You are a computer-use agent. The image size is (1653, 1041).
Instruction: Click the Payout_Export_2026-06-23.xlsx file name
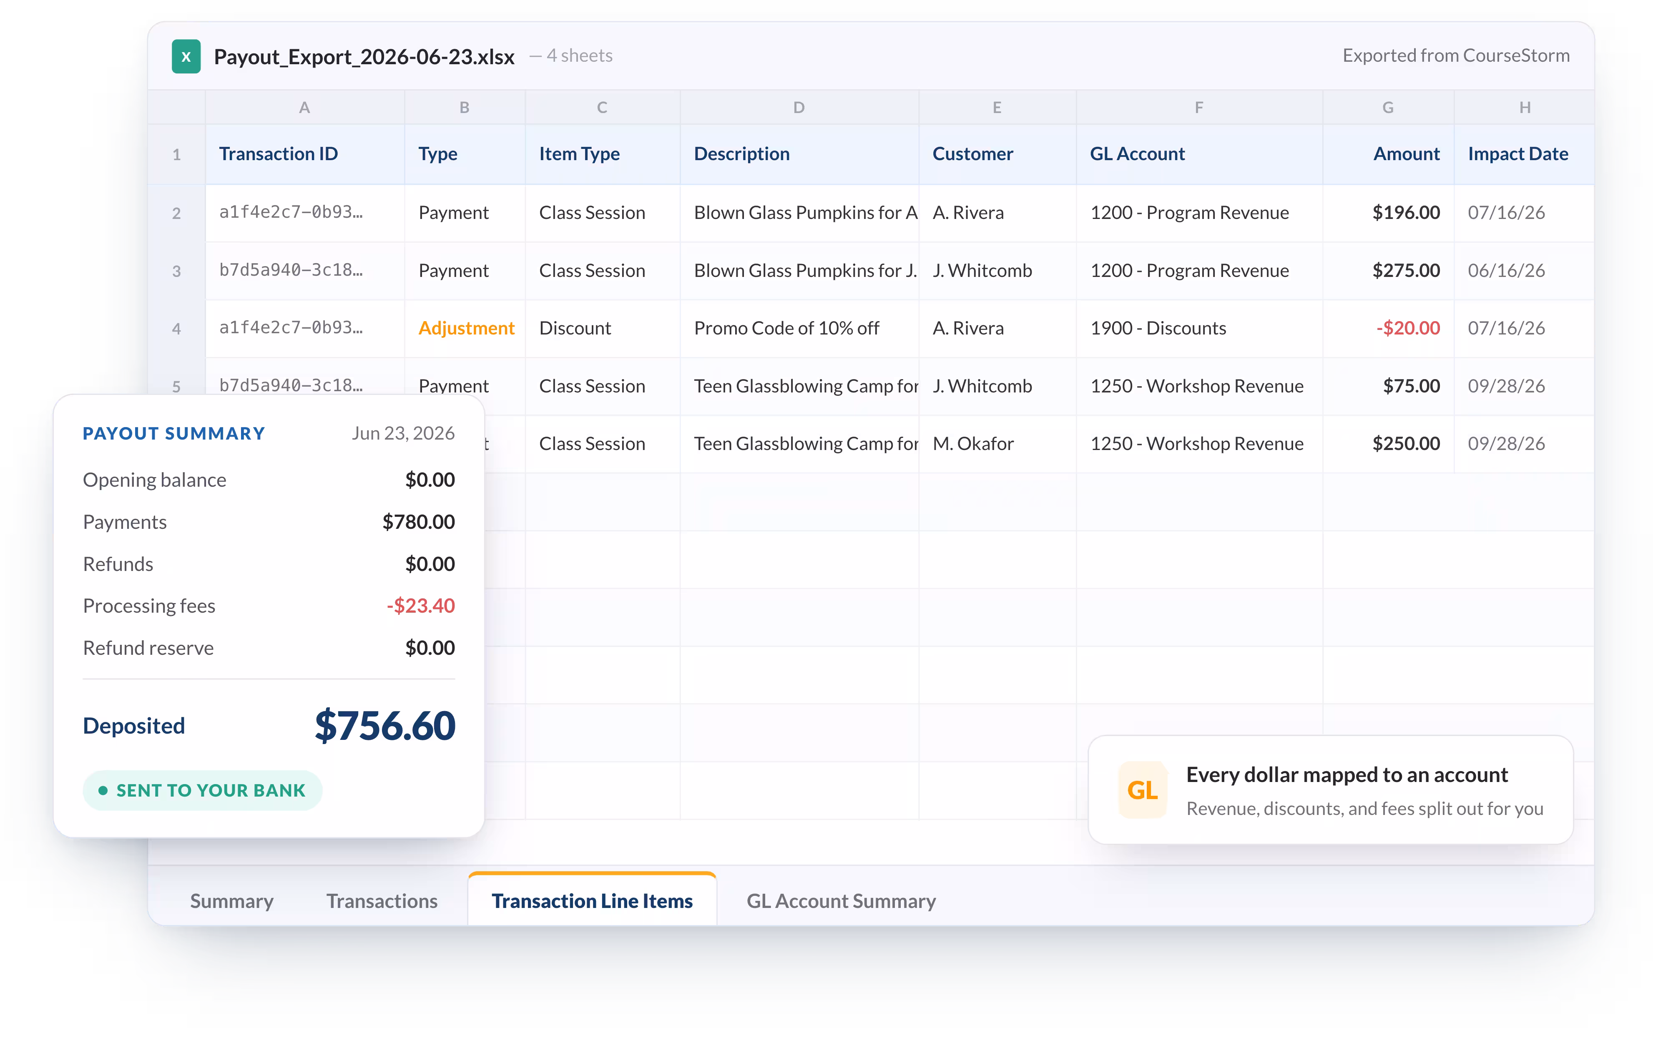[364, 56]
